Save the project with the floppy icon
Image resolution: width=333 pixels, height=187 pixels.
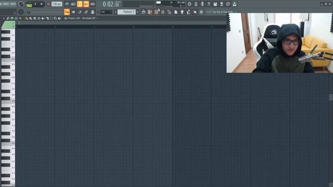click(x=215, y=4)
